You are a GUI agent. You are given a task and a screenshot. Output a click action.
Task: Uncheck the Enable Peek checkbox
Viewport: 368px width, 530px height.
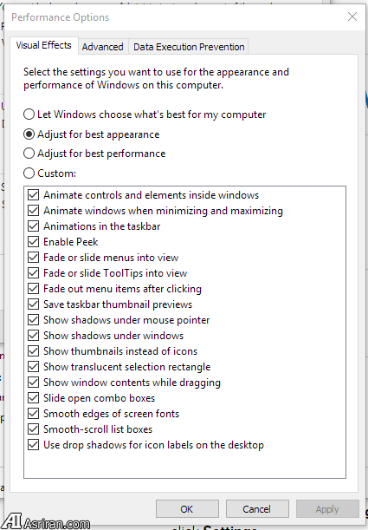[34, 242]
